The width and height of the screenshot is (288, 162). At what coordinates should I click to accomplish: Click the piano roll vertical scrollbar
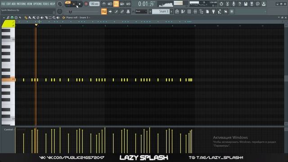click(x=286, y=78)
